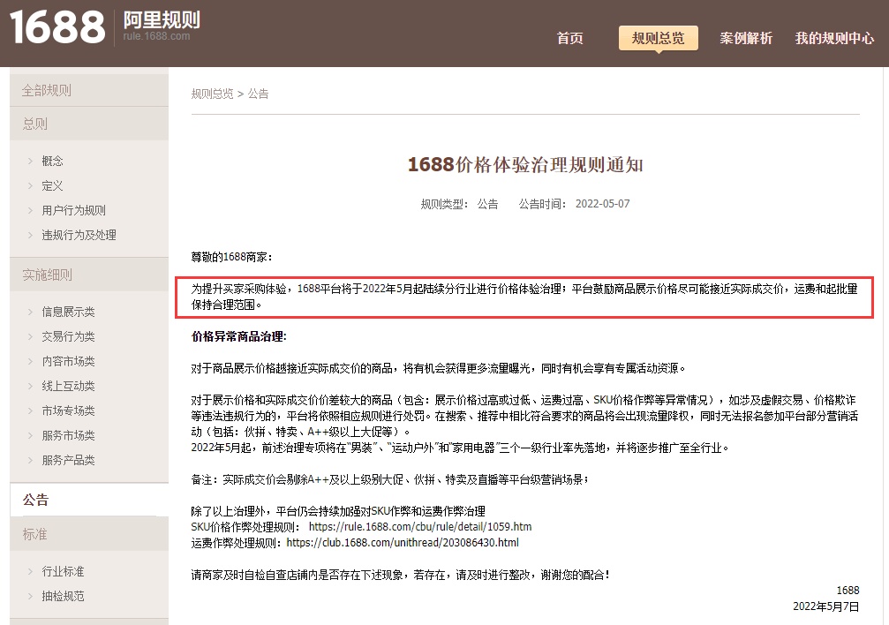This screenshot has height=625, width=889.
Task: Click the chevron arrow beside 定义
Action: (30, 185)
